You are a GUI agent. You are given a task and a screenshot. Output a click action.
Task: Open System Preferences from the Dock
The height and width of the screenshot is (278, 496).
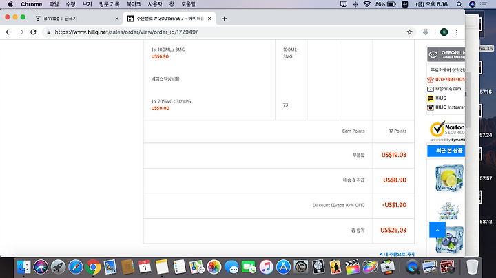click(301, 267)
